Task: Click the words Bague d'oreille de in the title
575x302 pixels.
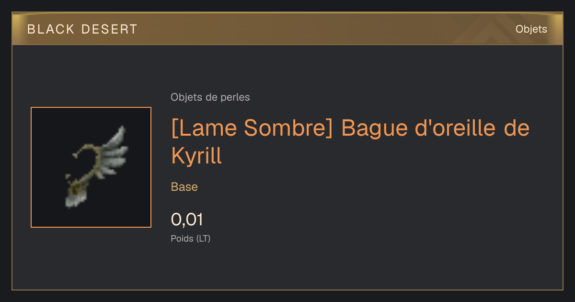Action: 435,128
